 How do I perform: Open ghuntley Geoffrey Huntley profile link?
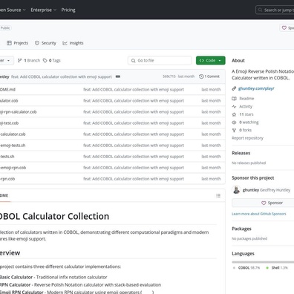267,190
